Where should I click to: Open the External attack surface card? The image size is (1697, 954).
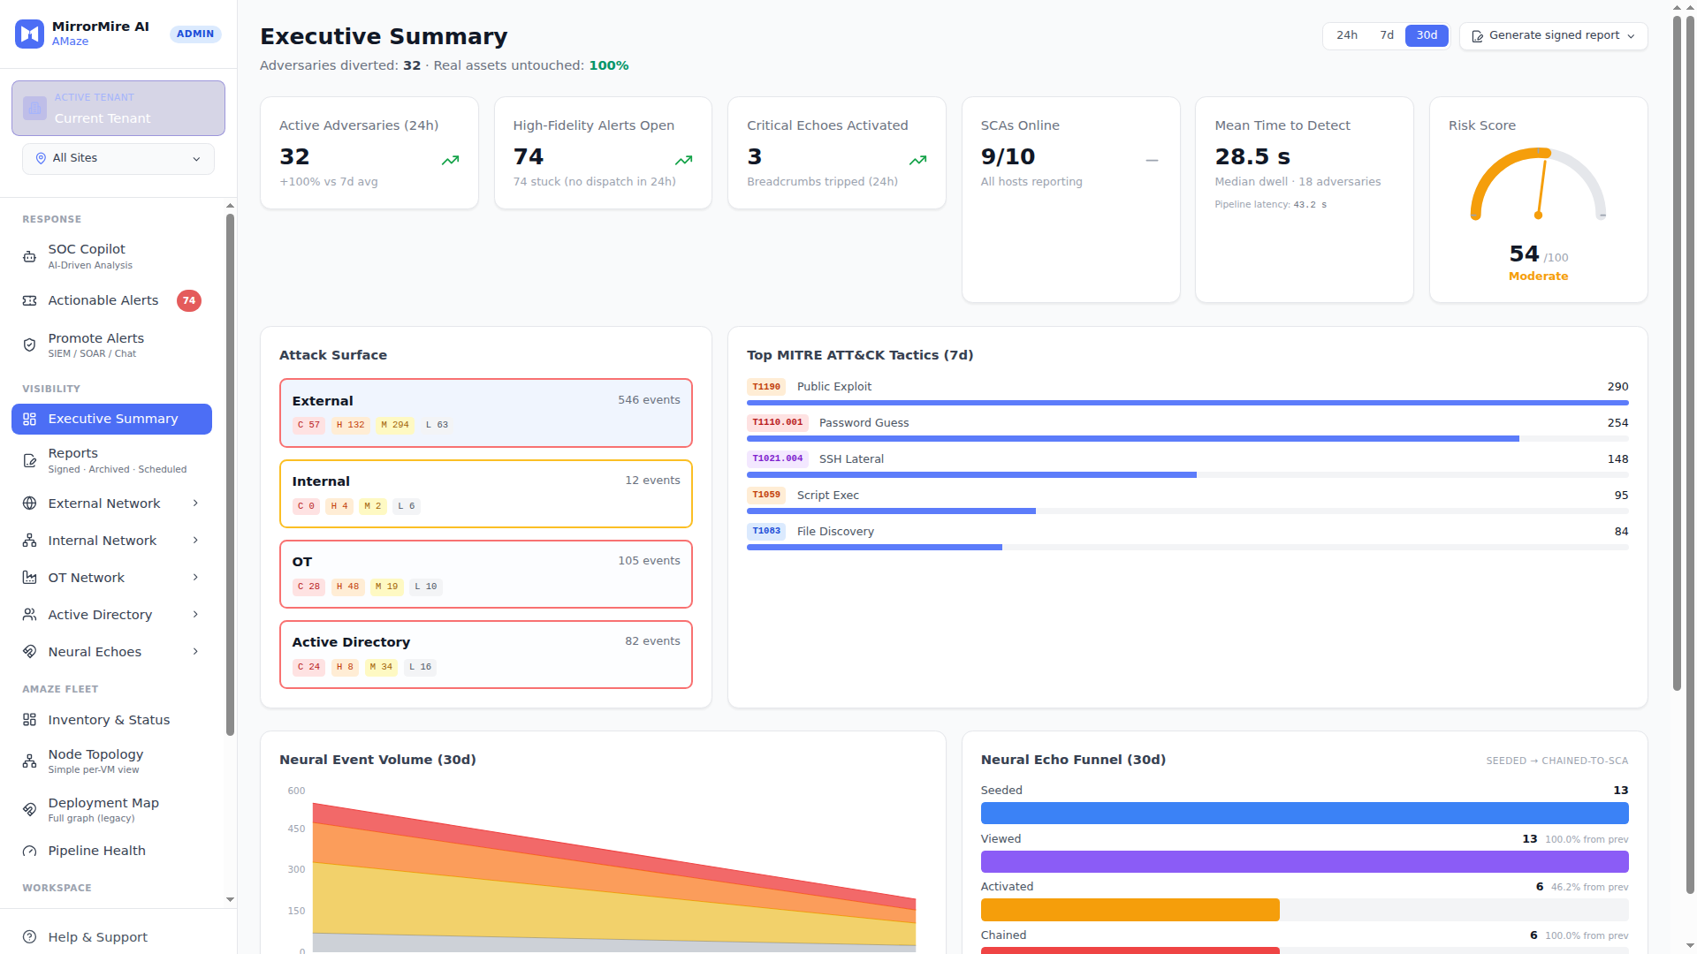(486, 413)
